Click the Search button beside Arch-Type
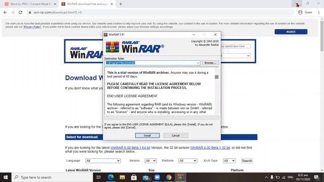 click(x=247, y=161)
